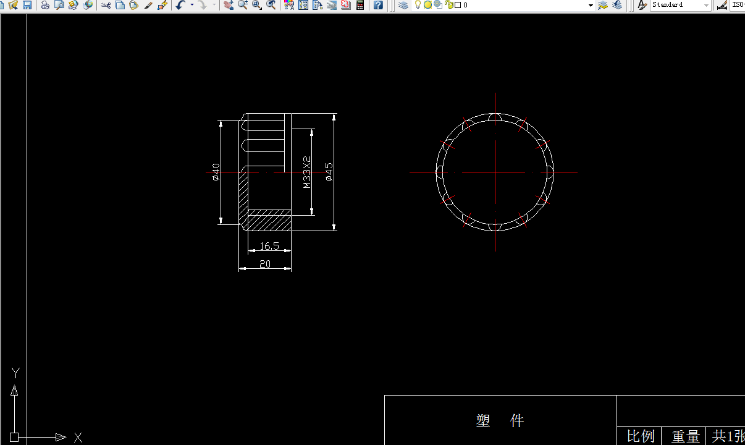Select the 共1张 title block cell

[x=728, y=436]
